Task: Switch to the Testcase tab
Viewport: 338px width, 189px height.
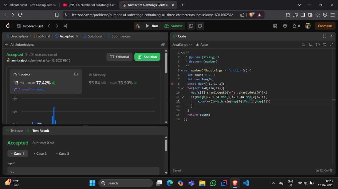Action: coord(14,131)
